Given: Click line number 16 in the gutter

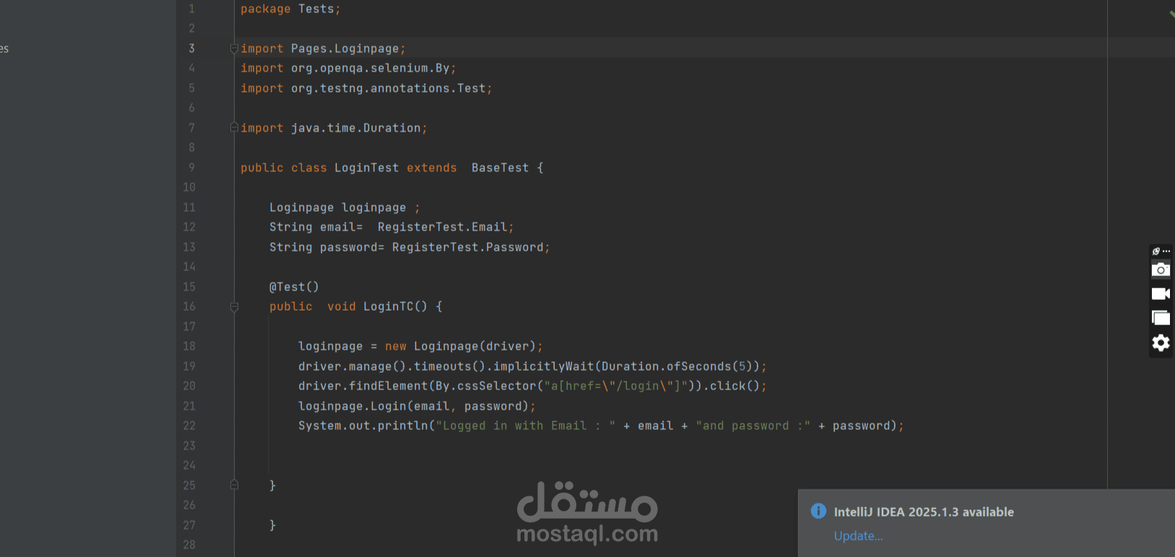Looking at the screenshot, I should tap(189, 306).
